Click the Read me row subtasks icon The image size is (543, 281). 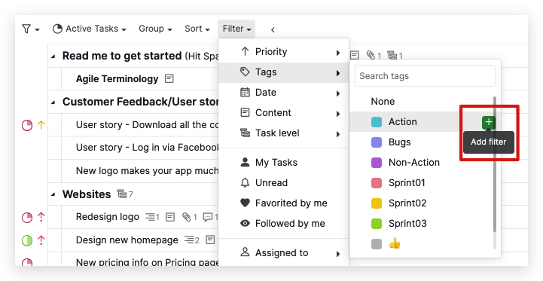392,55
